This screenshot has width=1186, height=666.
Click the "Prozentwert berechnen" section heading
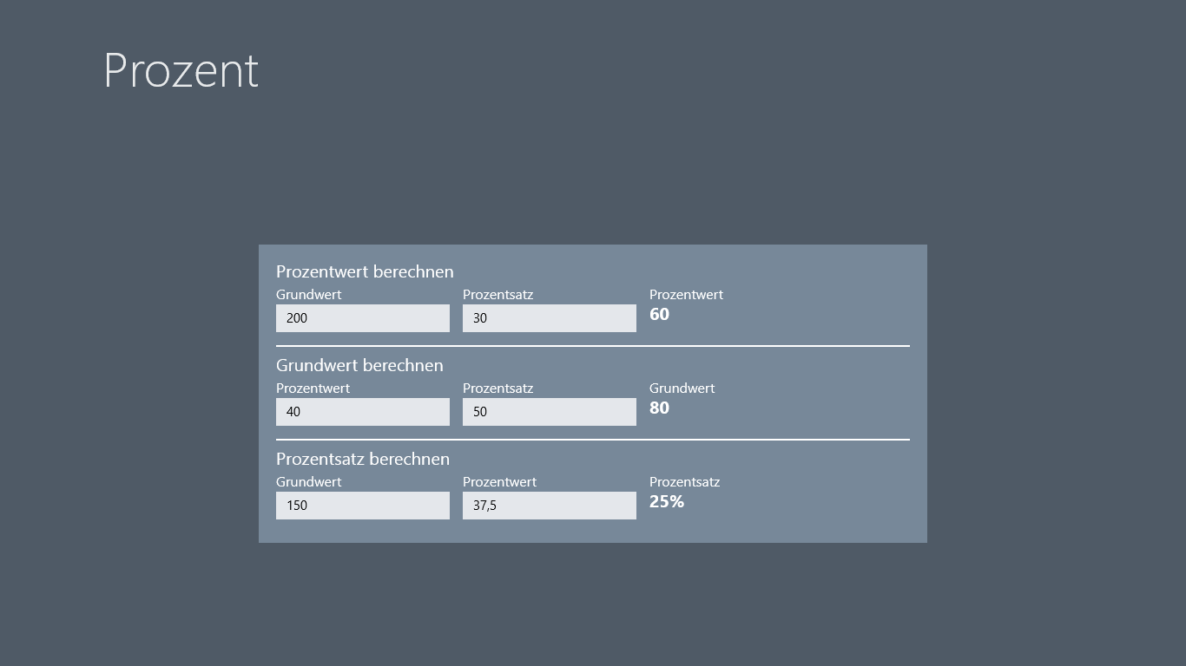coord(365,271)
